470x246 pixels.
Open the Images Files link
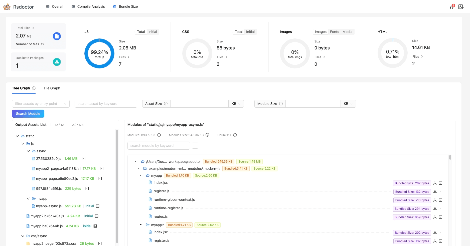click(x=320, y=57)
